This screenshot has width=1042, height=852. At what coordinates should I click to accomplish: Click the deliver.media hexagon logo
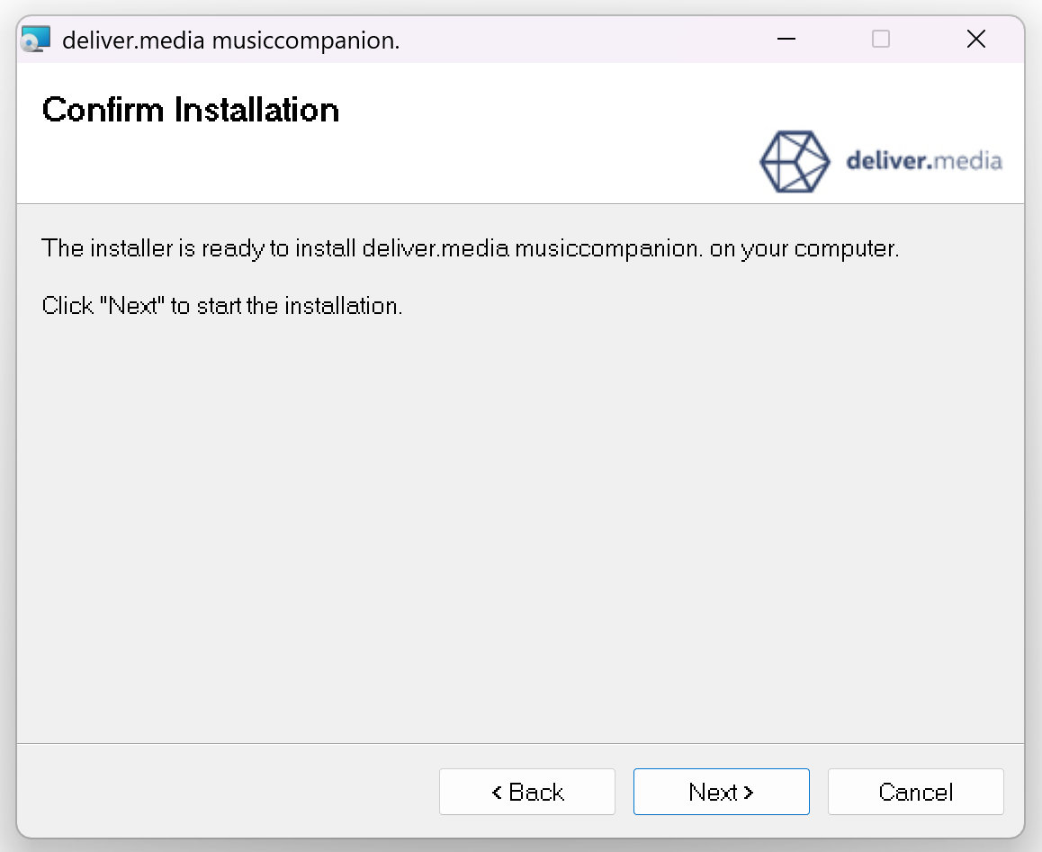(x=795, y=162)
